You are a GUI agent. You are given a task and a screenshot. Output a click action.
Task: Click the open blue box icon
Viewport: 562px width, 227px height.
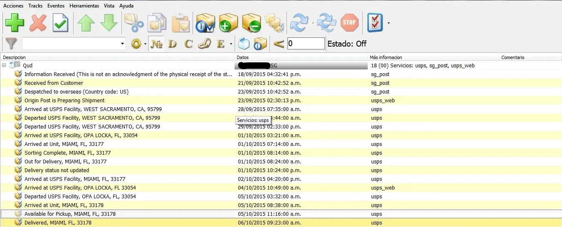(244, 43)
